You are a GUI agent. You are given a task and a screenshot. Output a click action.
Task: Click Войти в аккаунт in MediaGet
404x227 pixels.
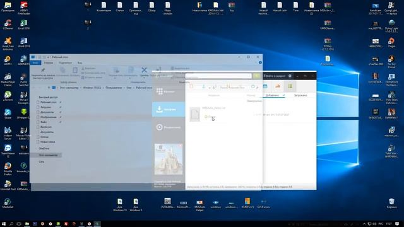tap(275, 76)
